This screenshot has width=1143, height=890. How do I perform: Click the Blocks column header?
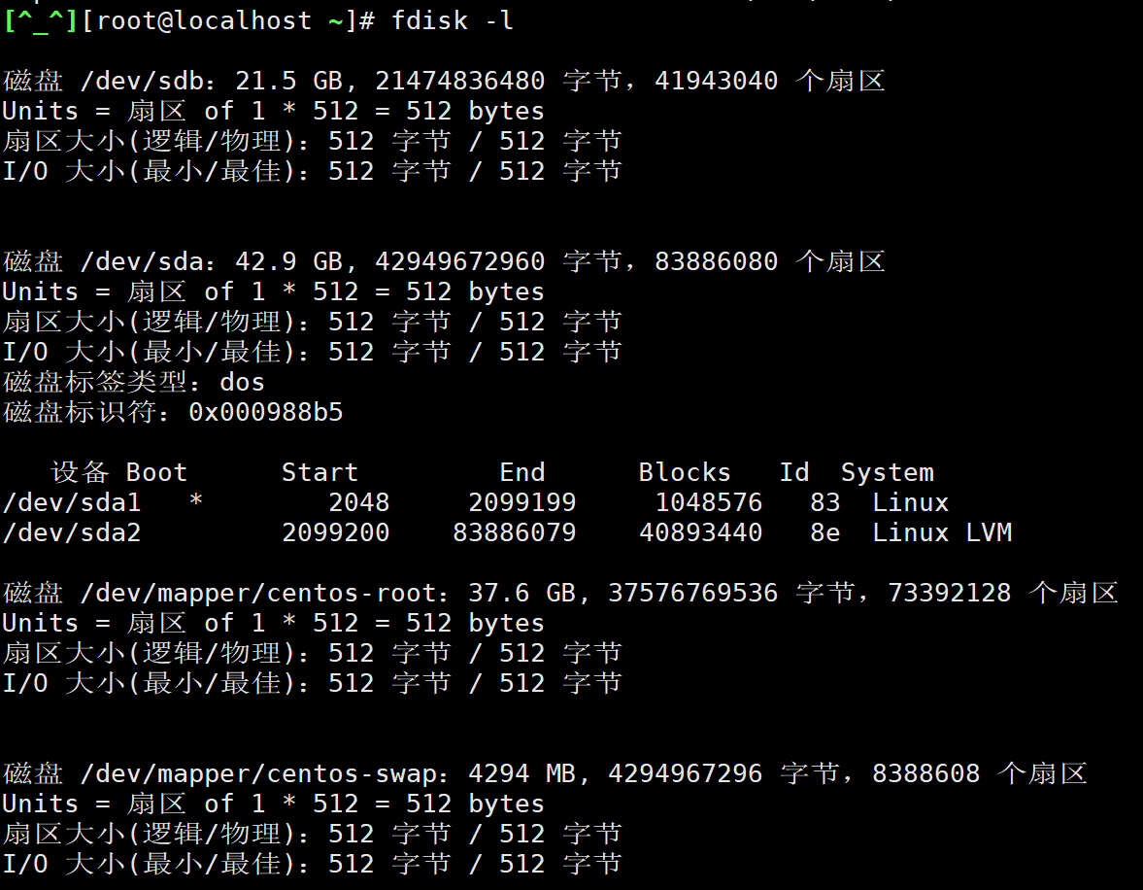point(685,472)
